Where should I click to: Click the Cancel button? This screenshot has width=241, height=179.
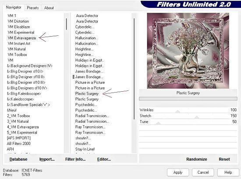pos(203,172)
